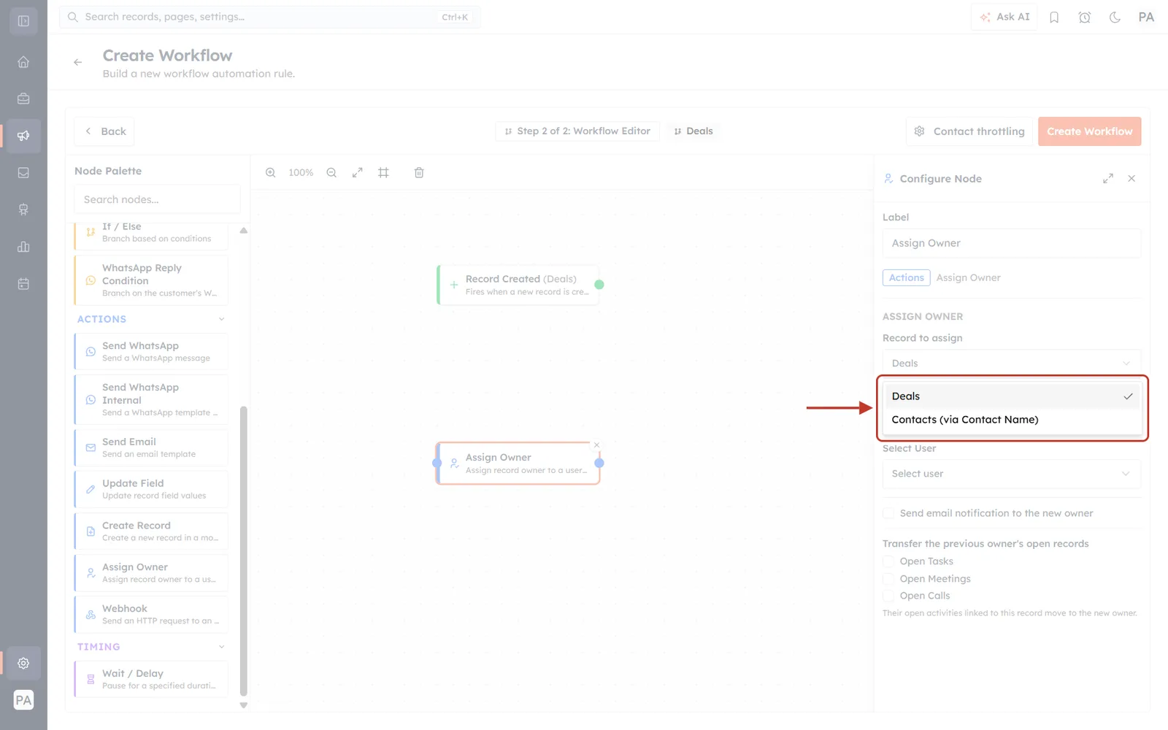The image size is (1168, 730).
Task: Click the Search nodes input field
Action: pos(157,199)
